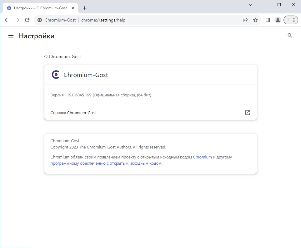Screen dimensions: 301x248
Task: Select the Настройки – О Chromium-Gost tab
Action: click(x=40, y=8)
